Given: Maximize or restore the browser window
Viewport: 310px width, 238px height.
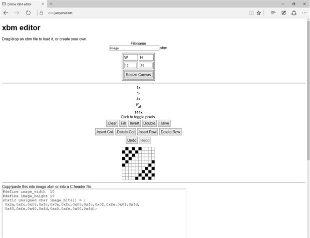Looking at the screenshot, I should tap(293, 4).
